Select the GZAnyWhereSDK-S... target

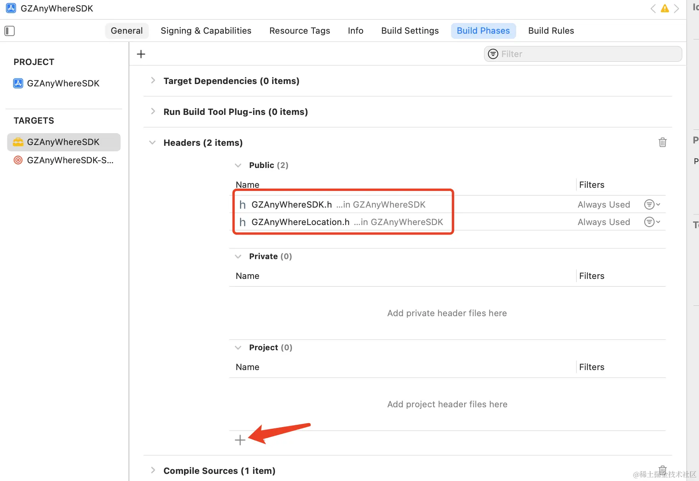pyautogui.click(x=70, y=160)
